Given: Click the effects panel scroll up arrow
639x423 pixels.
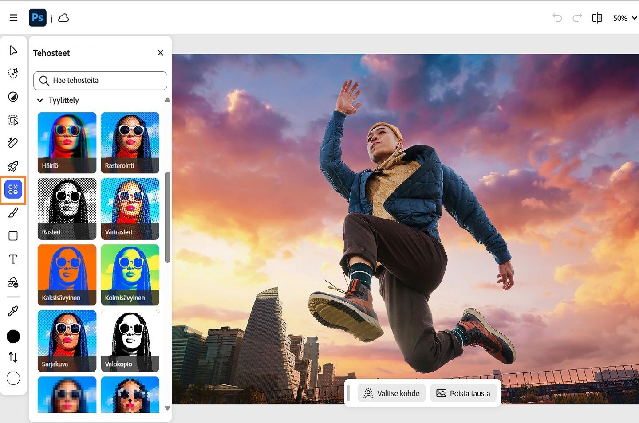Looking at the screenshot, I should tap(167, 100).
